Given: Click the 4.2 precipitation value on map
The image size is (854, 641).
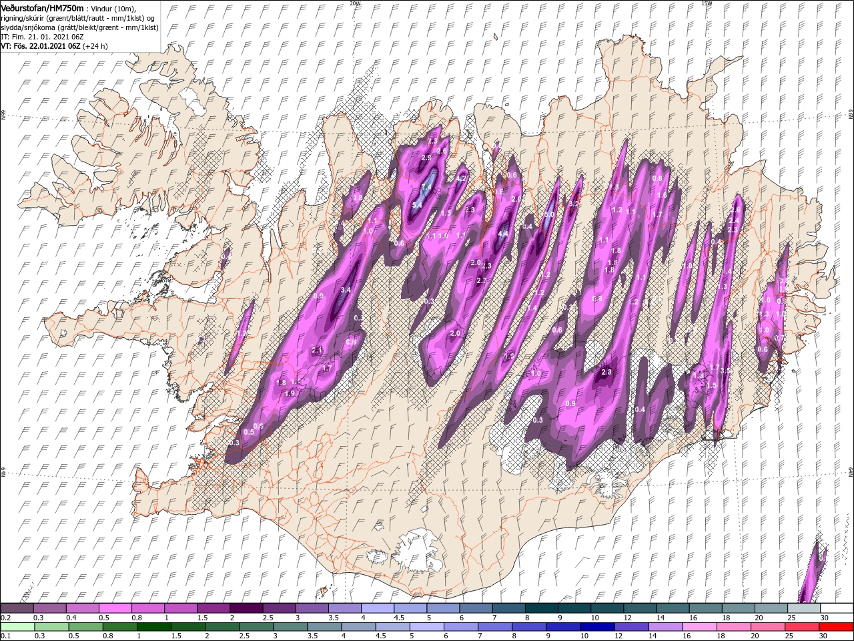Looking at the screenshot, I should [x=460, y=178].
